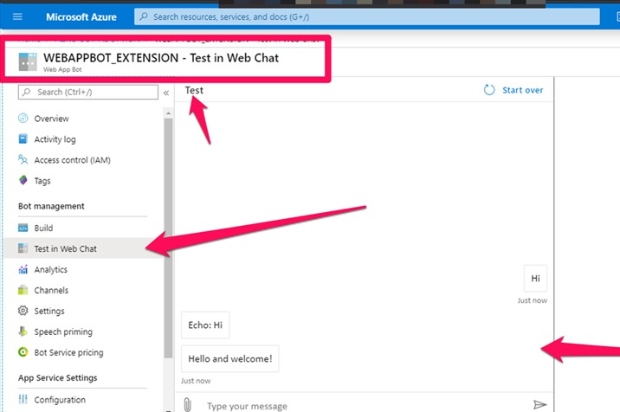This screenshot has height=412, width=620.
Task: Click the Web App Bot resource icon in the header
Action: point(28,61)
